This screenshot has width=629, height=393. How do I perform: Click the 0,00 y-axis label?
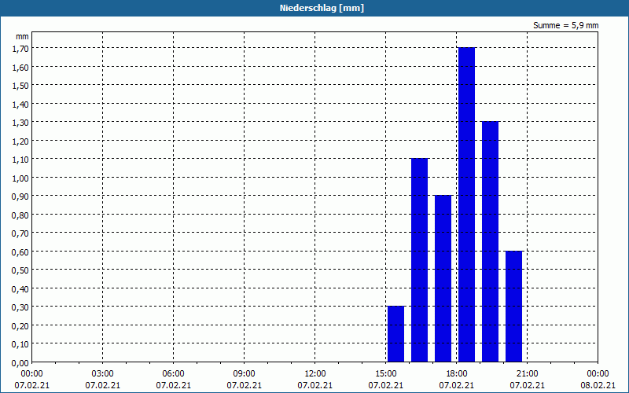[x=20, y=363]
